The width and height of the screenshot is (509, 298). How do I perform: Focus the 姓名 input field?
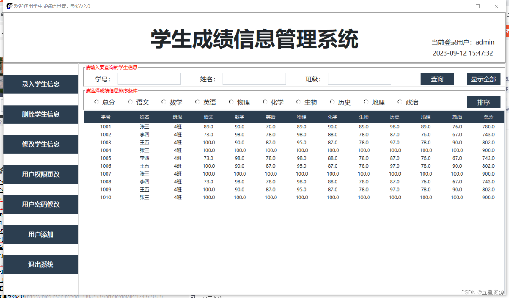pyautogui.click(x=254, y=79)
